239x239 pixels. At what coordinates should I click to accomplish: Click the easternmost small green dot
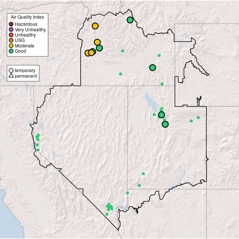click(x=198, y=118)
